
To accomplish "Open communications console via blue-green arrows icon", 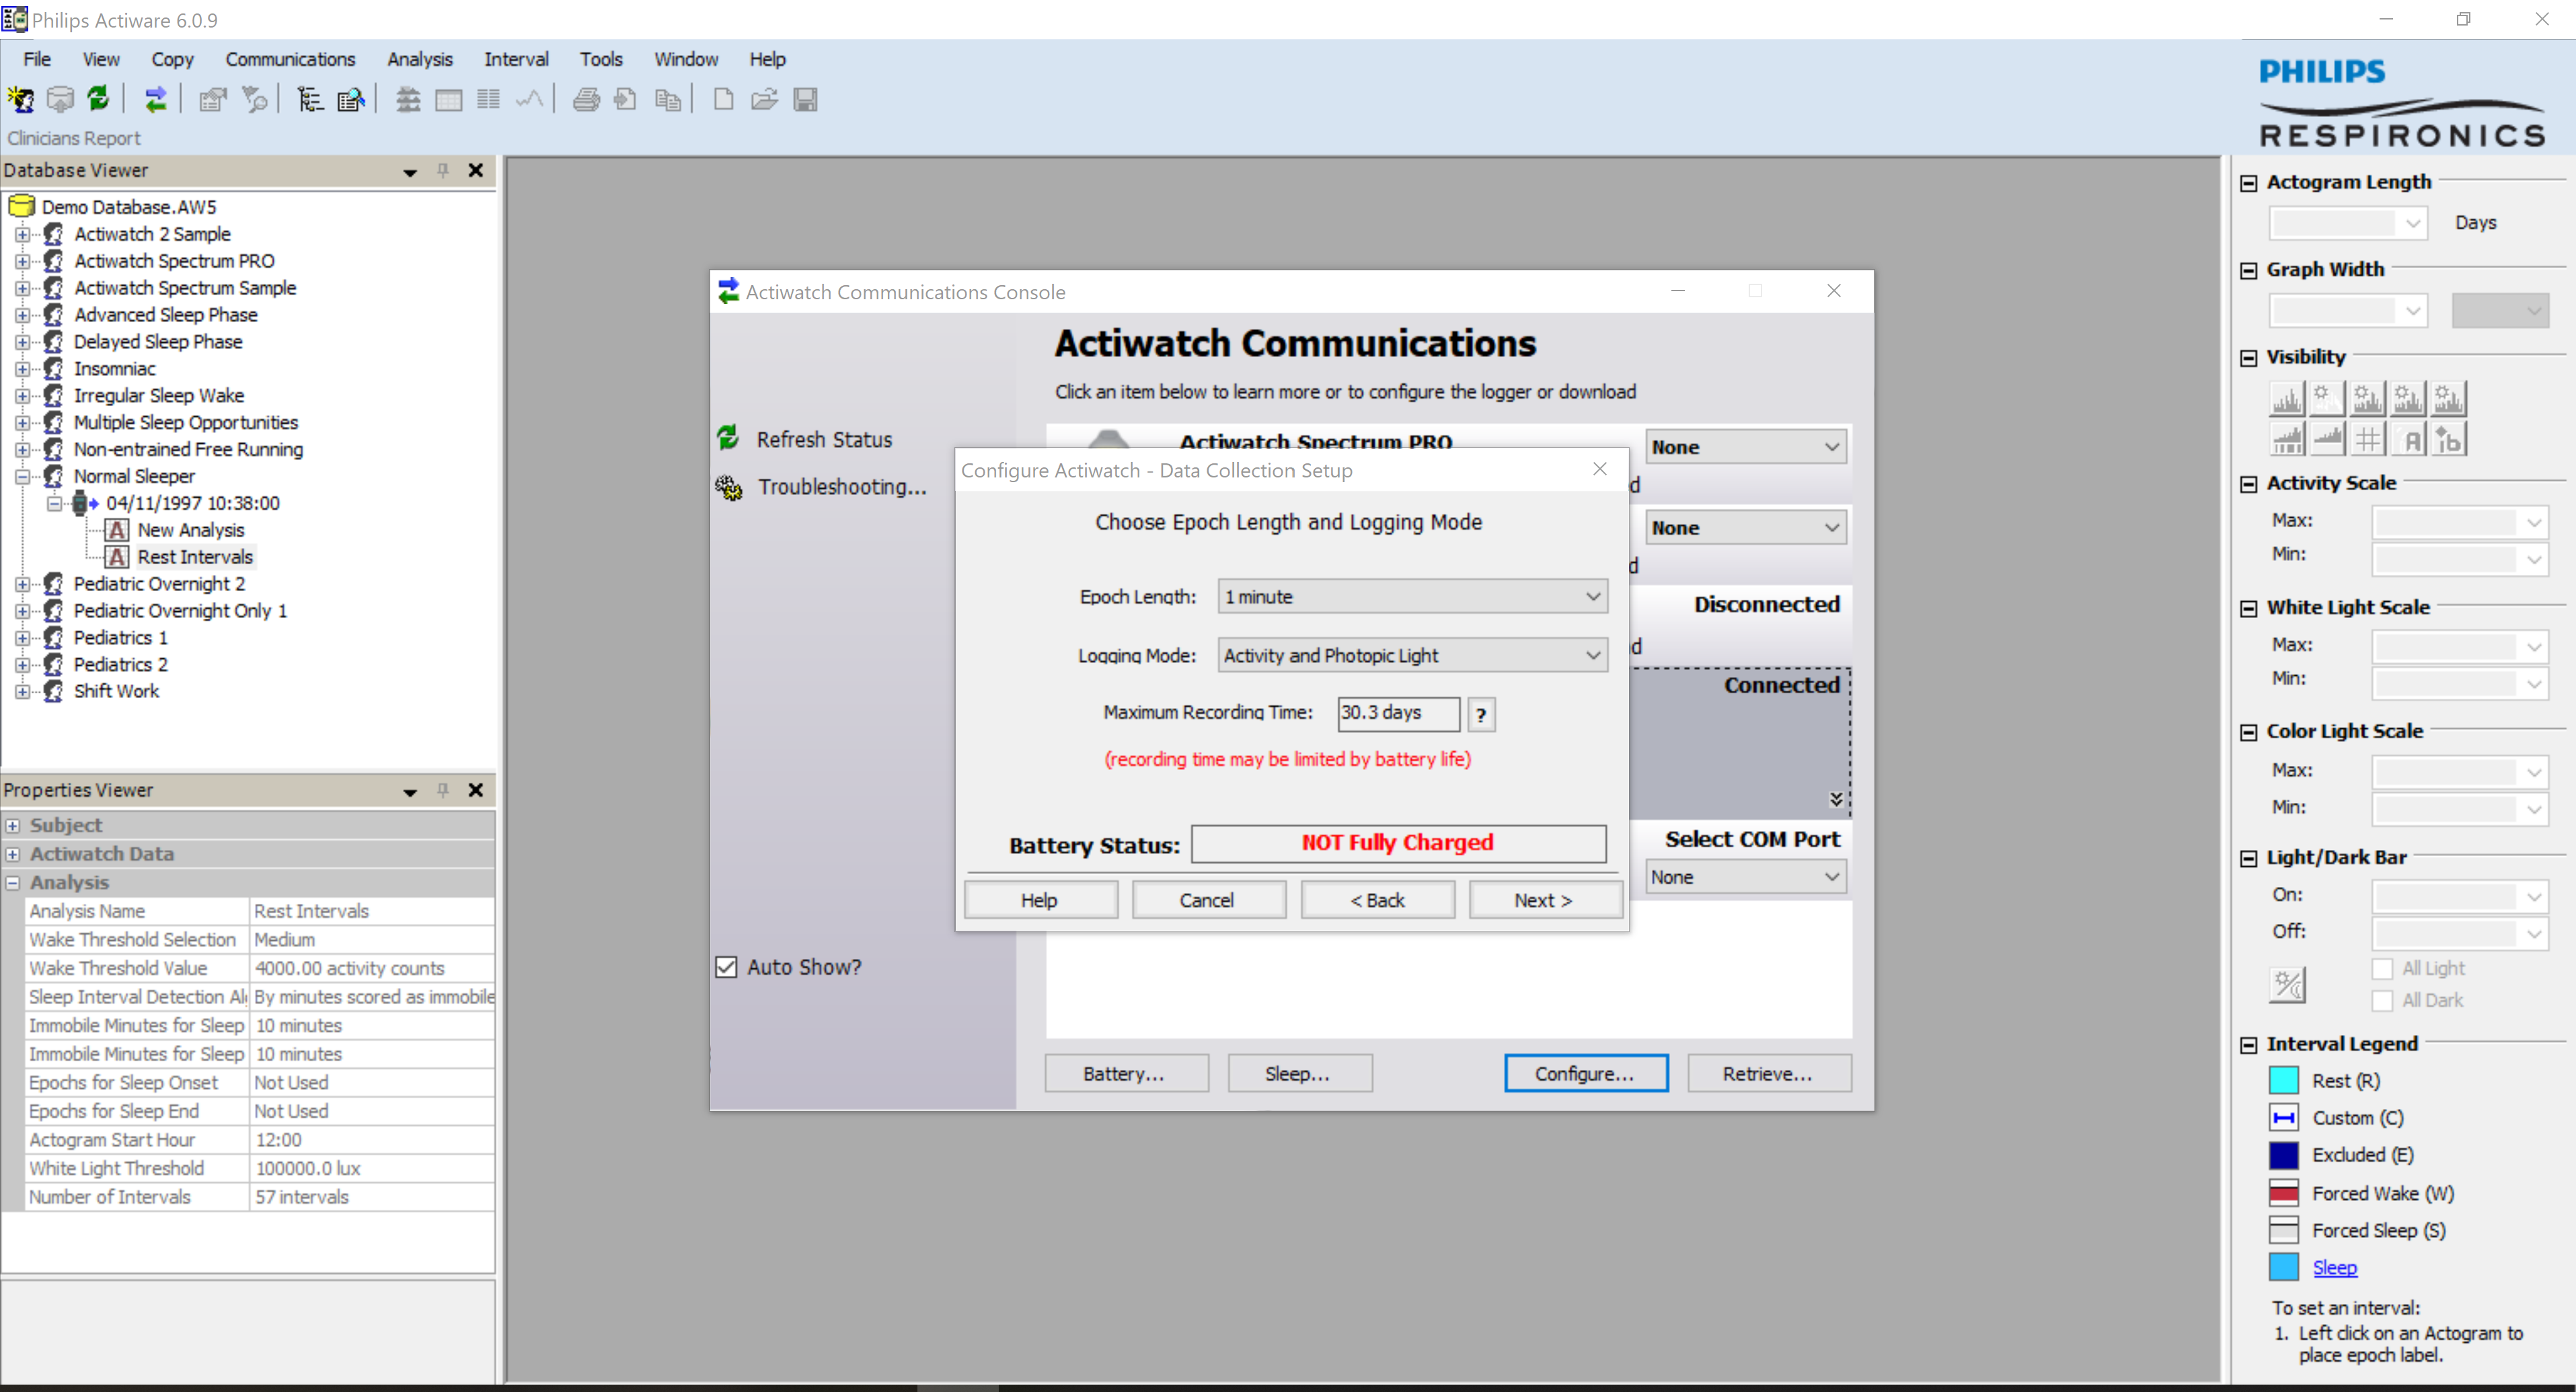I will (x=155, y=99).
